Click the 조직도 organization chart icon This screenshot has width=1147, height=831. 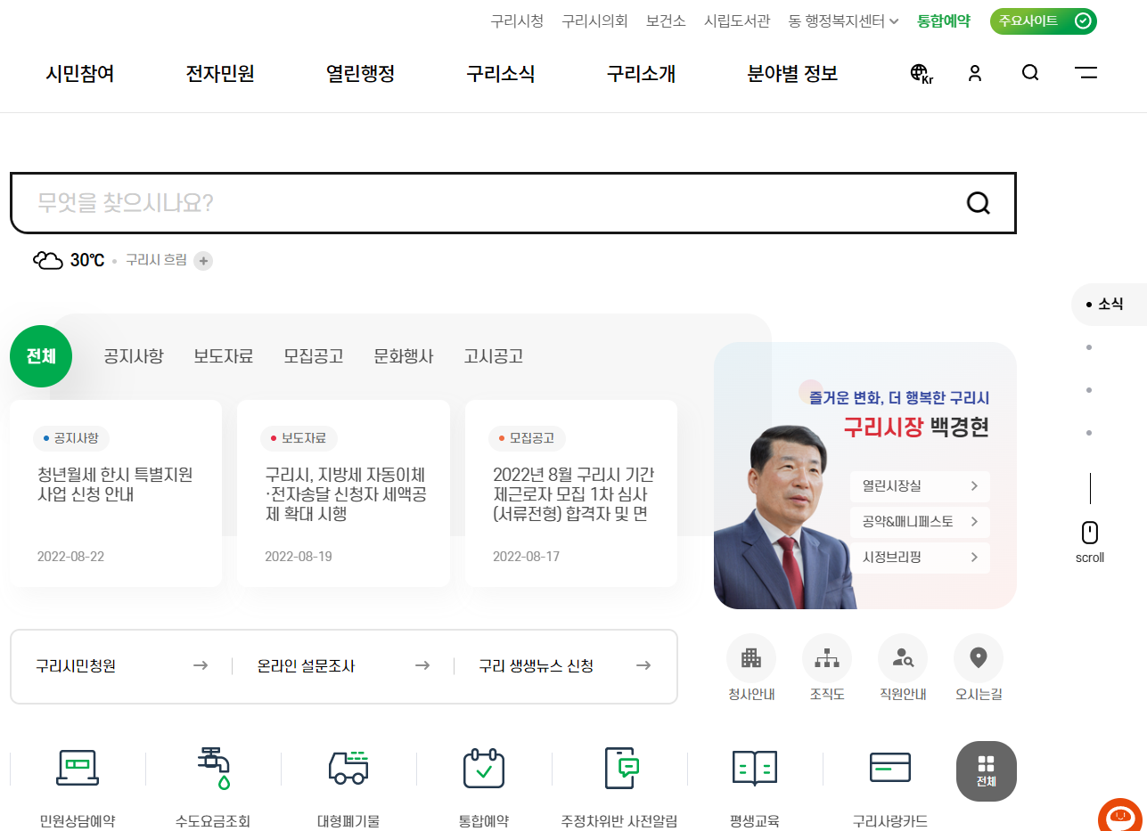click(826, 657)
